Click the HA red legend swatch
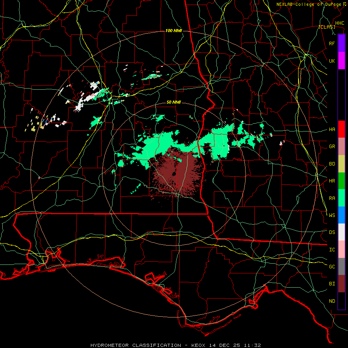This screenshot has height=348, width=348. click(341, 129)
